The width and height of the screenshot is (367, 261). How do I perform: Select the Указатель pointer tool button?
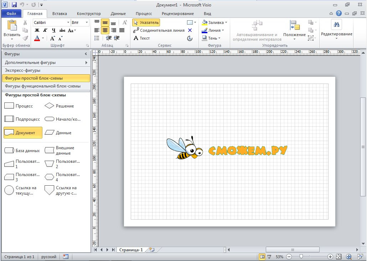146,22
